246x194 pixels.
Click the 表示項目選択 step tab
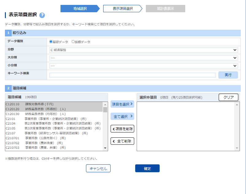pos(123,9)
